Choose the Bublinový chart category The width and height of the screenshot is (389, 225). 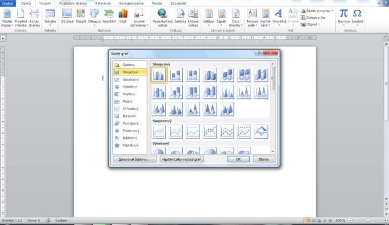point(130,137)
